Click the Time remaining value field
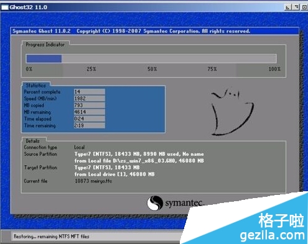This screenshot has height=244, width=308. coord(90,125)
